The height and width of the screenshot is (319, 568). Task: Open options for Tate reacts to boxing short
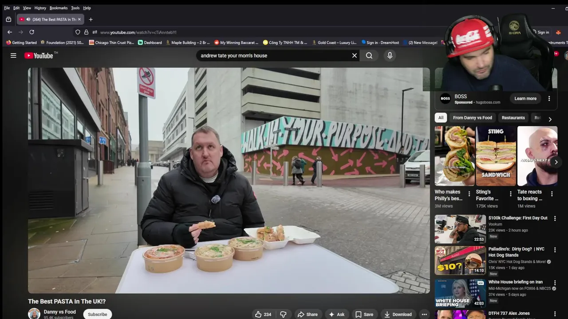coord(552,194)
